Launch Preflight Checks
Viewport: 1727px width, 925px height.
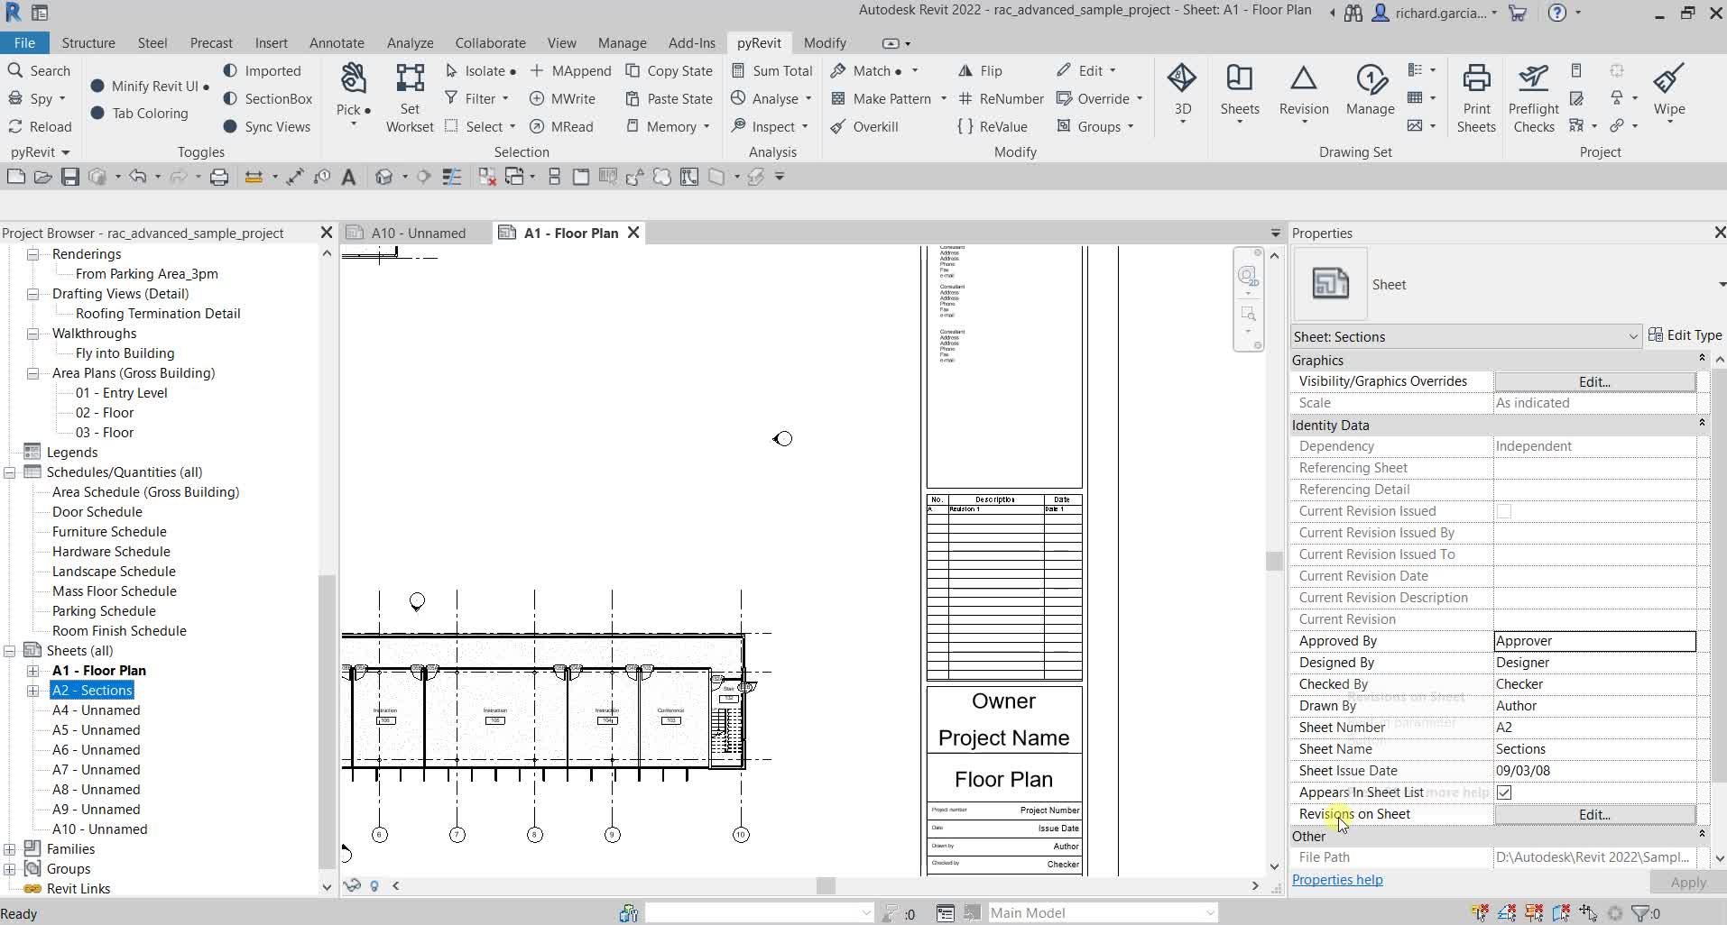point(1534,95)
